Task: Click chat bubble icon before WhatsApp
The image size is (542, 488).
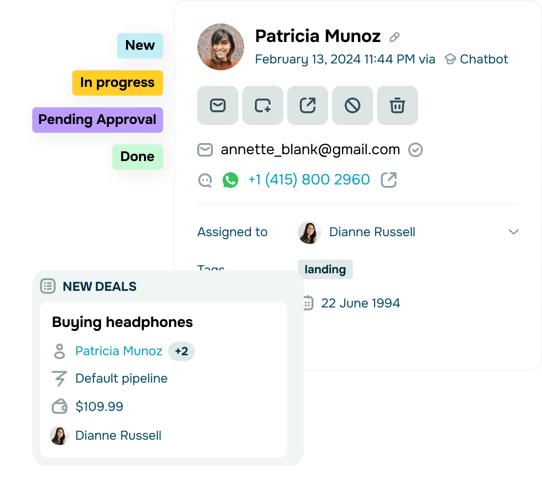Action: click(205, 180)
